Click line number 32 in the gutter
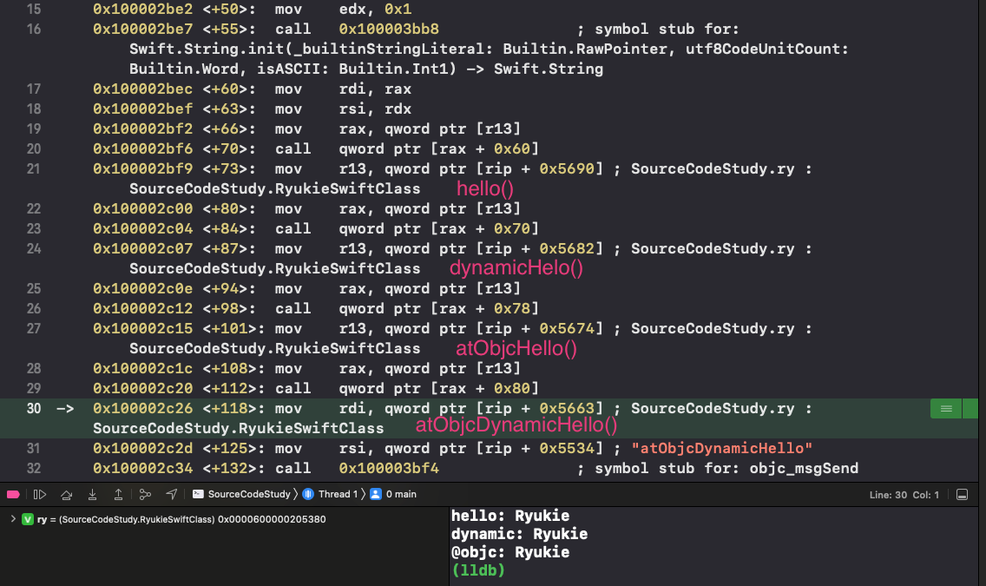The height and width of the screenshot is (586, 986). [34, 469]
